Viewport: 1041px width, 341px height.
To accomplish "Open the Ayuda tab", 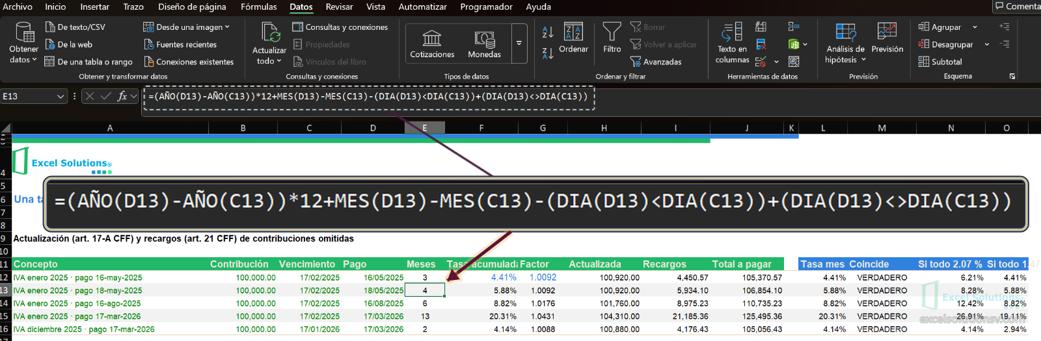I will [538, 6].
